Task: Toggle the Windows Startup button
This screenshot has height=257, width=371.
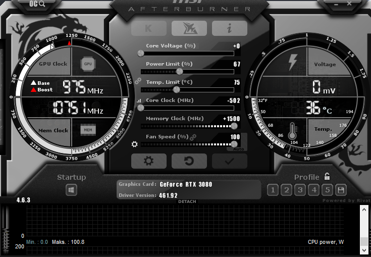Action: [72, 190]
